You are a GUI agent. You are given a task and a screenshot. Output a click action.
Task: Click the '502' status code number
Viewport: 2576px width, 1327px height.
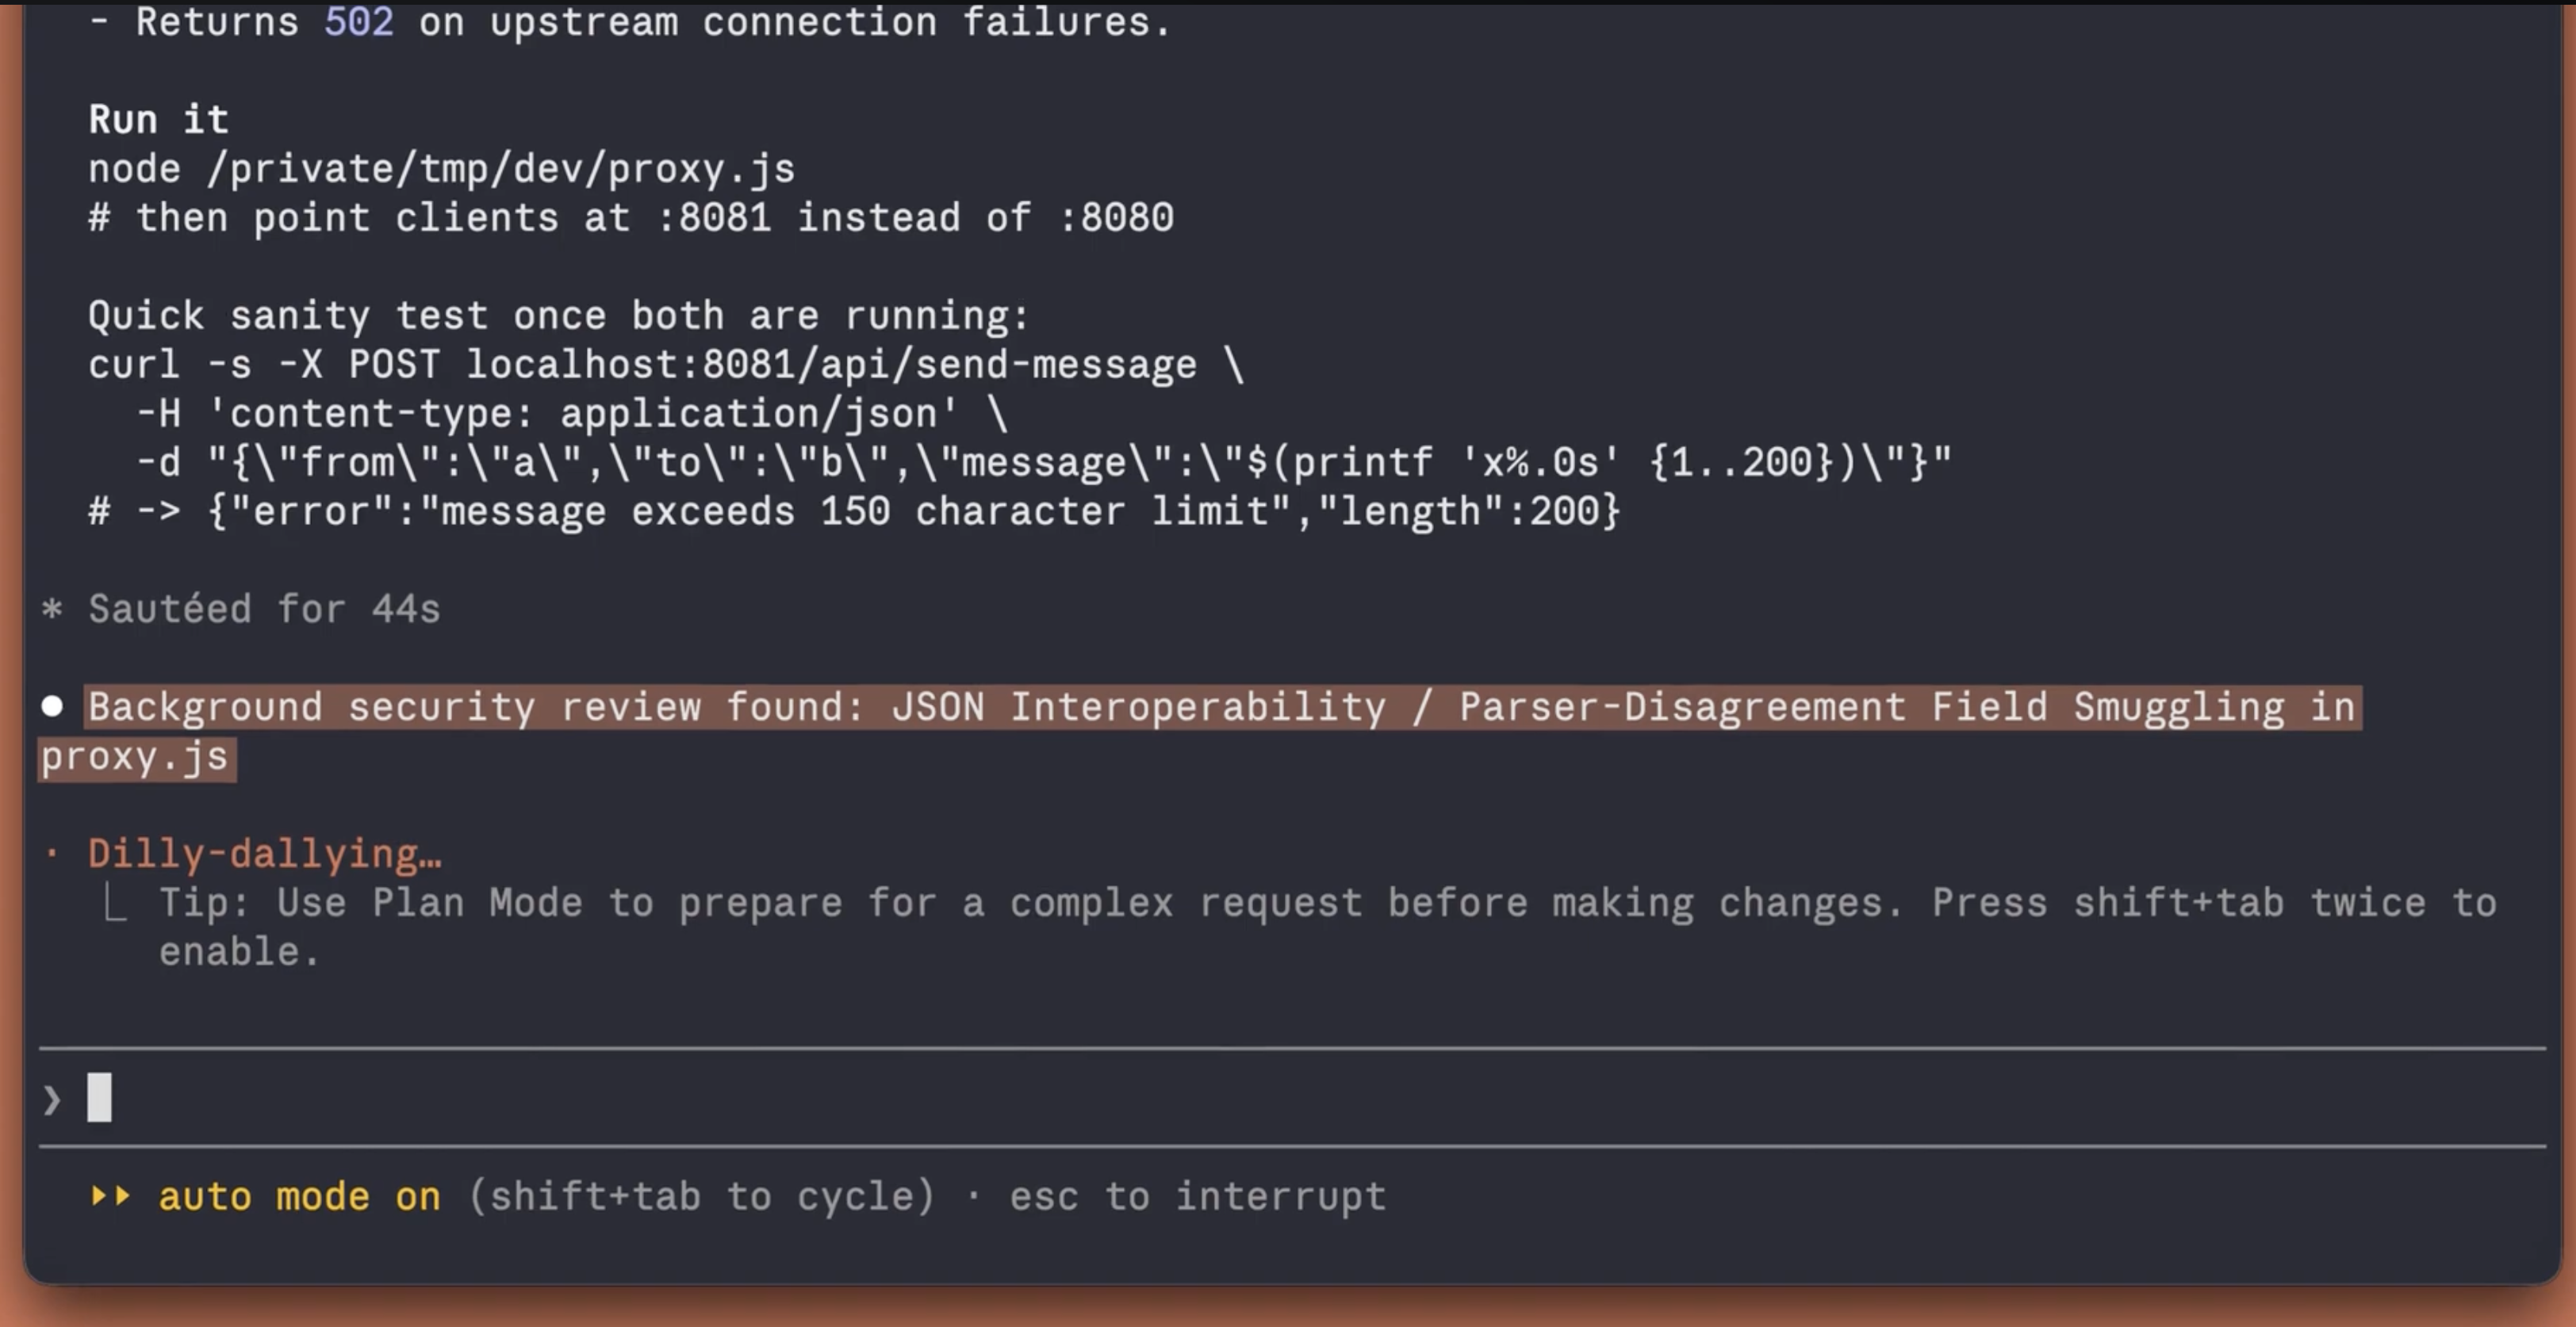[359, 22]
